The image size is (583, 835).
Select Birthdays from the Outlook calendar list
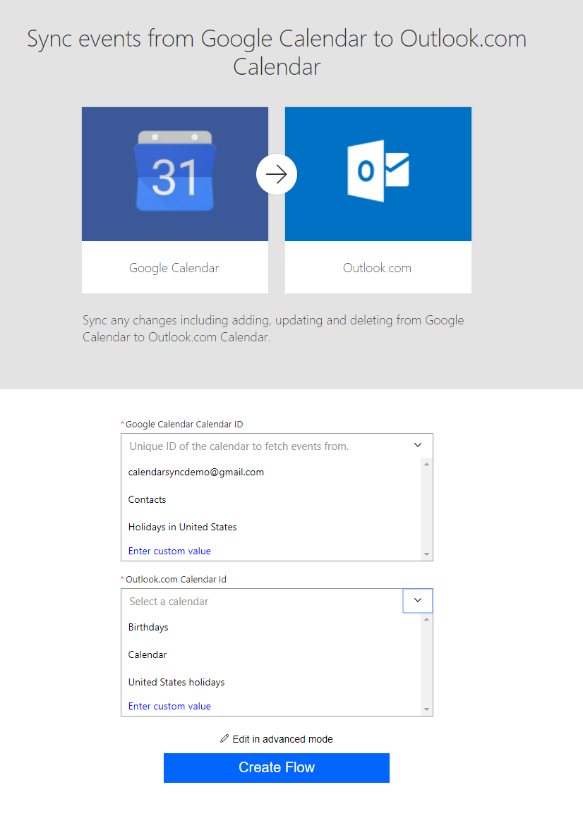click(x=148, y=628)
